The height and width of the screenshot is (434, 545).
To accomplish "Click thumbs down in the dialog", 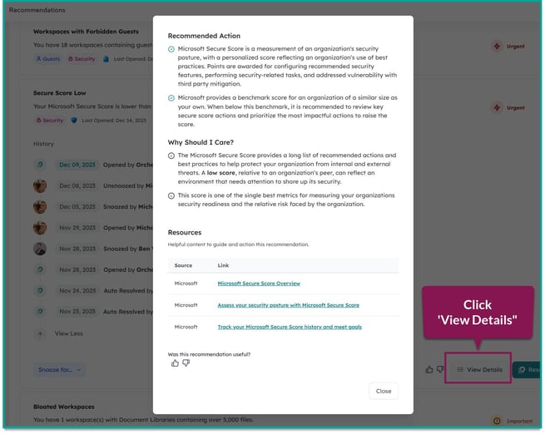I will (x=186, y=363).
